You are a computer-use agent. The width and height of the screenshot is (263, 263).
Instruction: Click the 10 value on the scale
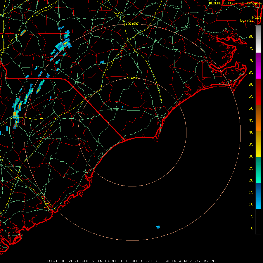tap(251, 204)
